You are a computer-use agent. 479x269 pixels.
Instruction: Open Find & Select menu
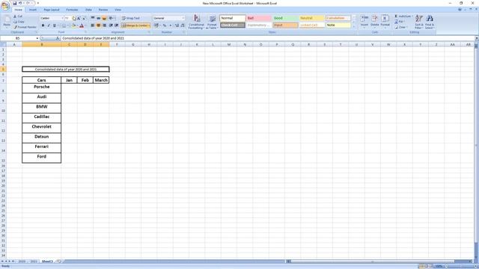(429, 22)
